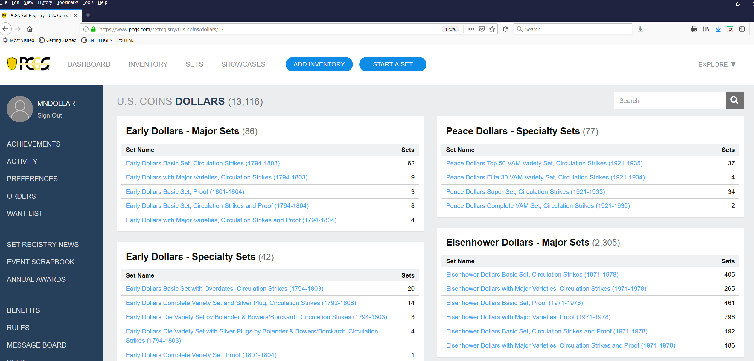The height and width of the screenshot is (361, 754).
Task: Open the INVENTORY navigation item
Action: click(148, 64)
